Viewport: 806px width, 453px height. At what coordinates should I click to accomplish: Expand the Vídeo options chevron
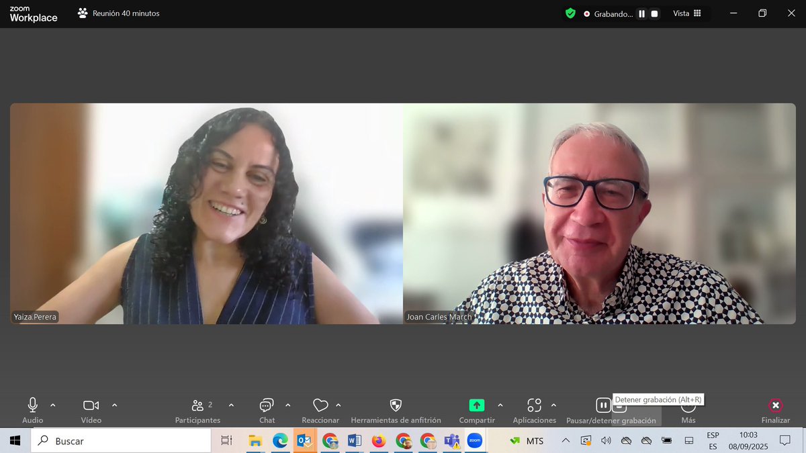pyautogui.click(x=116, y=405)
